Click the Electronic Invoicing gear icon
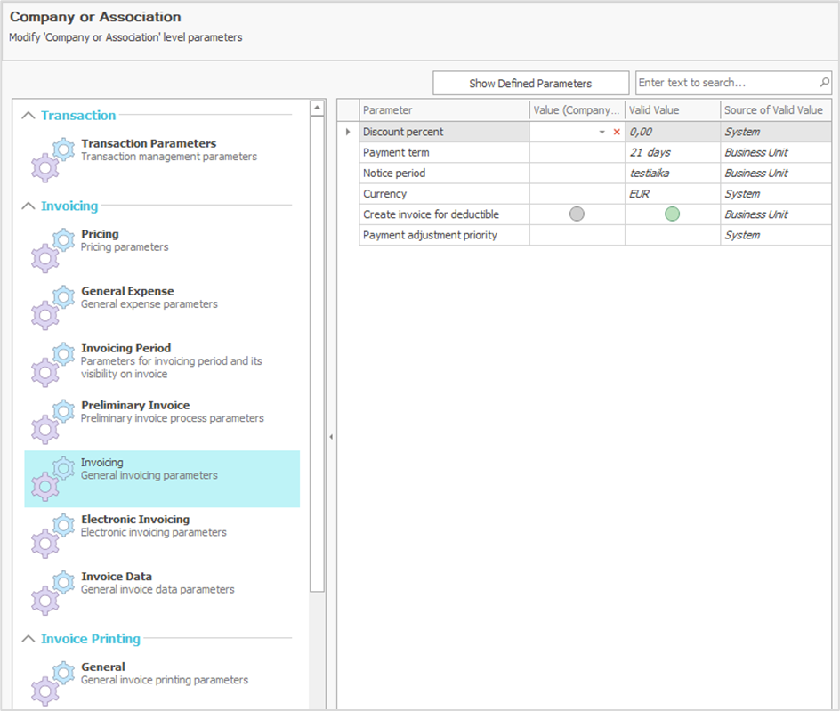 [52, 534]
